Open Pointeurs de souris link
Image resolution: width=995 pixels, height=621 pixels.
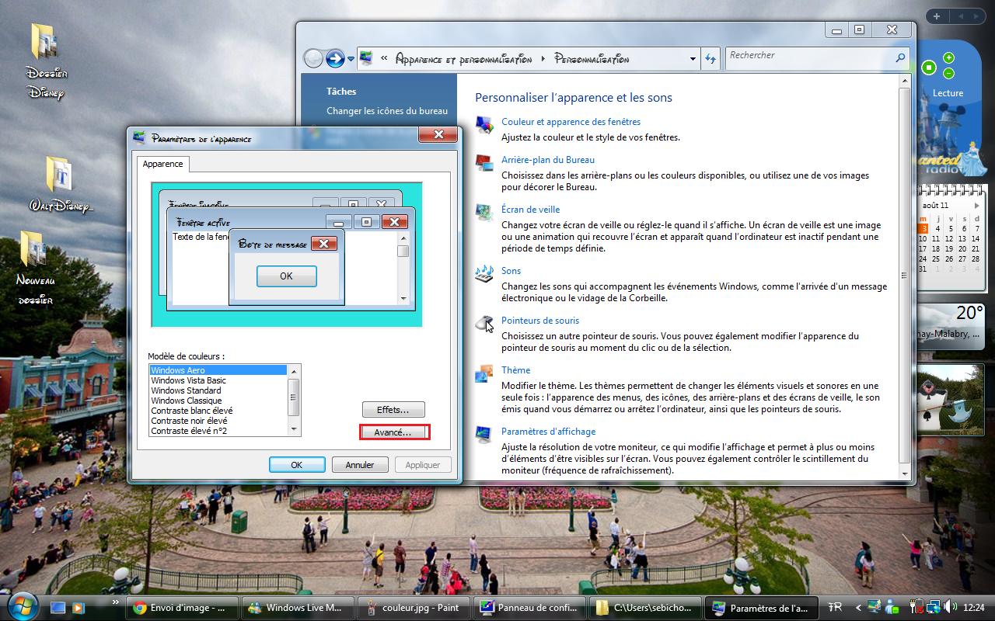click(540, 321)
